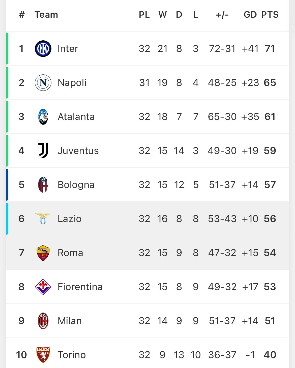295x368 pixels.
Task: Open the Team column header
Action: [46, 15]
